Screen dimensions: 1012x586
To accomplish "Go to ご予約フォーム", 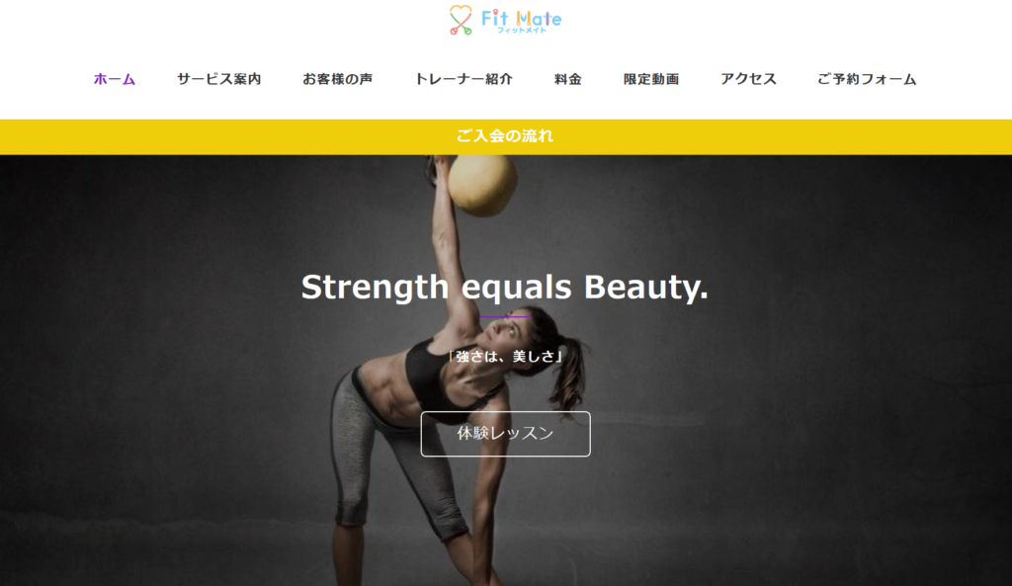I will pyautogui.click(x=867, y=79).
